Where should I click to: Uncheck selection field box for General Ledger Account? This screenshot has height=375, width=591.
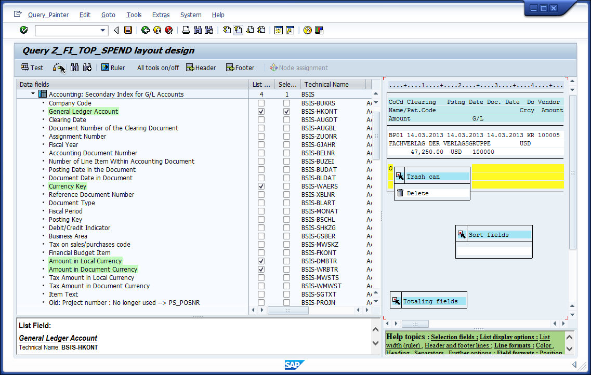point(287,112)
